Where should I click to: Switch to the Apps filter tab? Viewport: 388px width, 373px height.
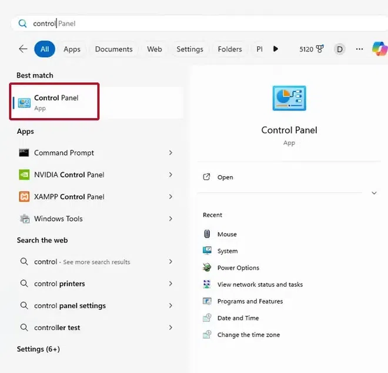[x=72, y=49]
